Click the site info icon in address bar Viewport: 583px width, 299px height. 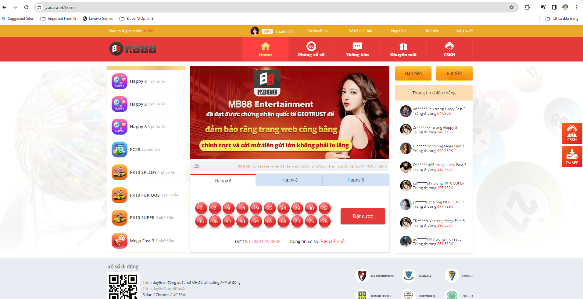coord(39,7)
